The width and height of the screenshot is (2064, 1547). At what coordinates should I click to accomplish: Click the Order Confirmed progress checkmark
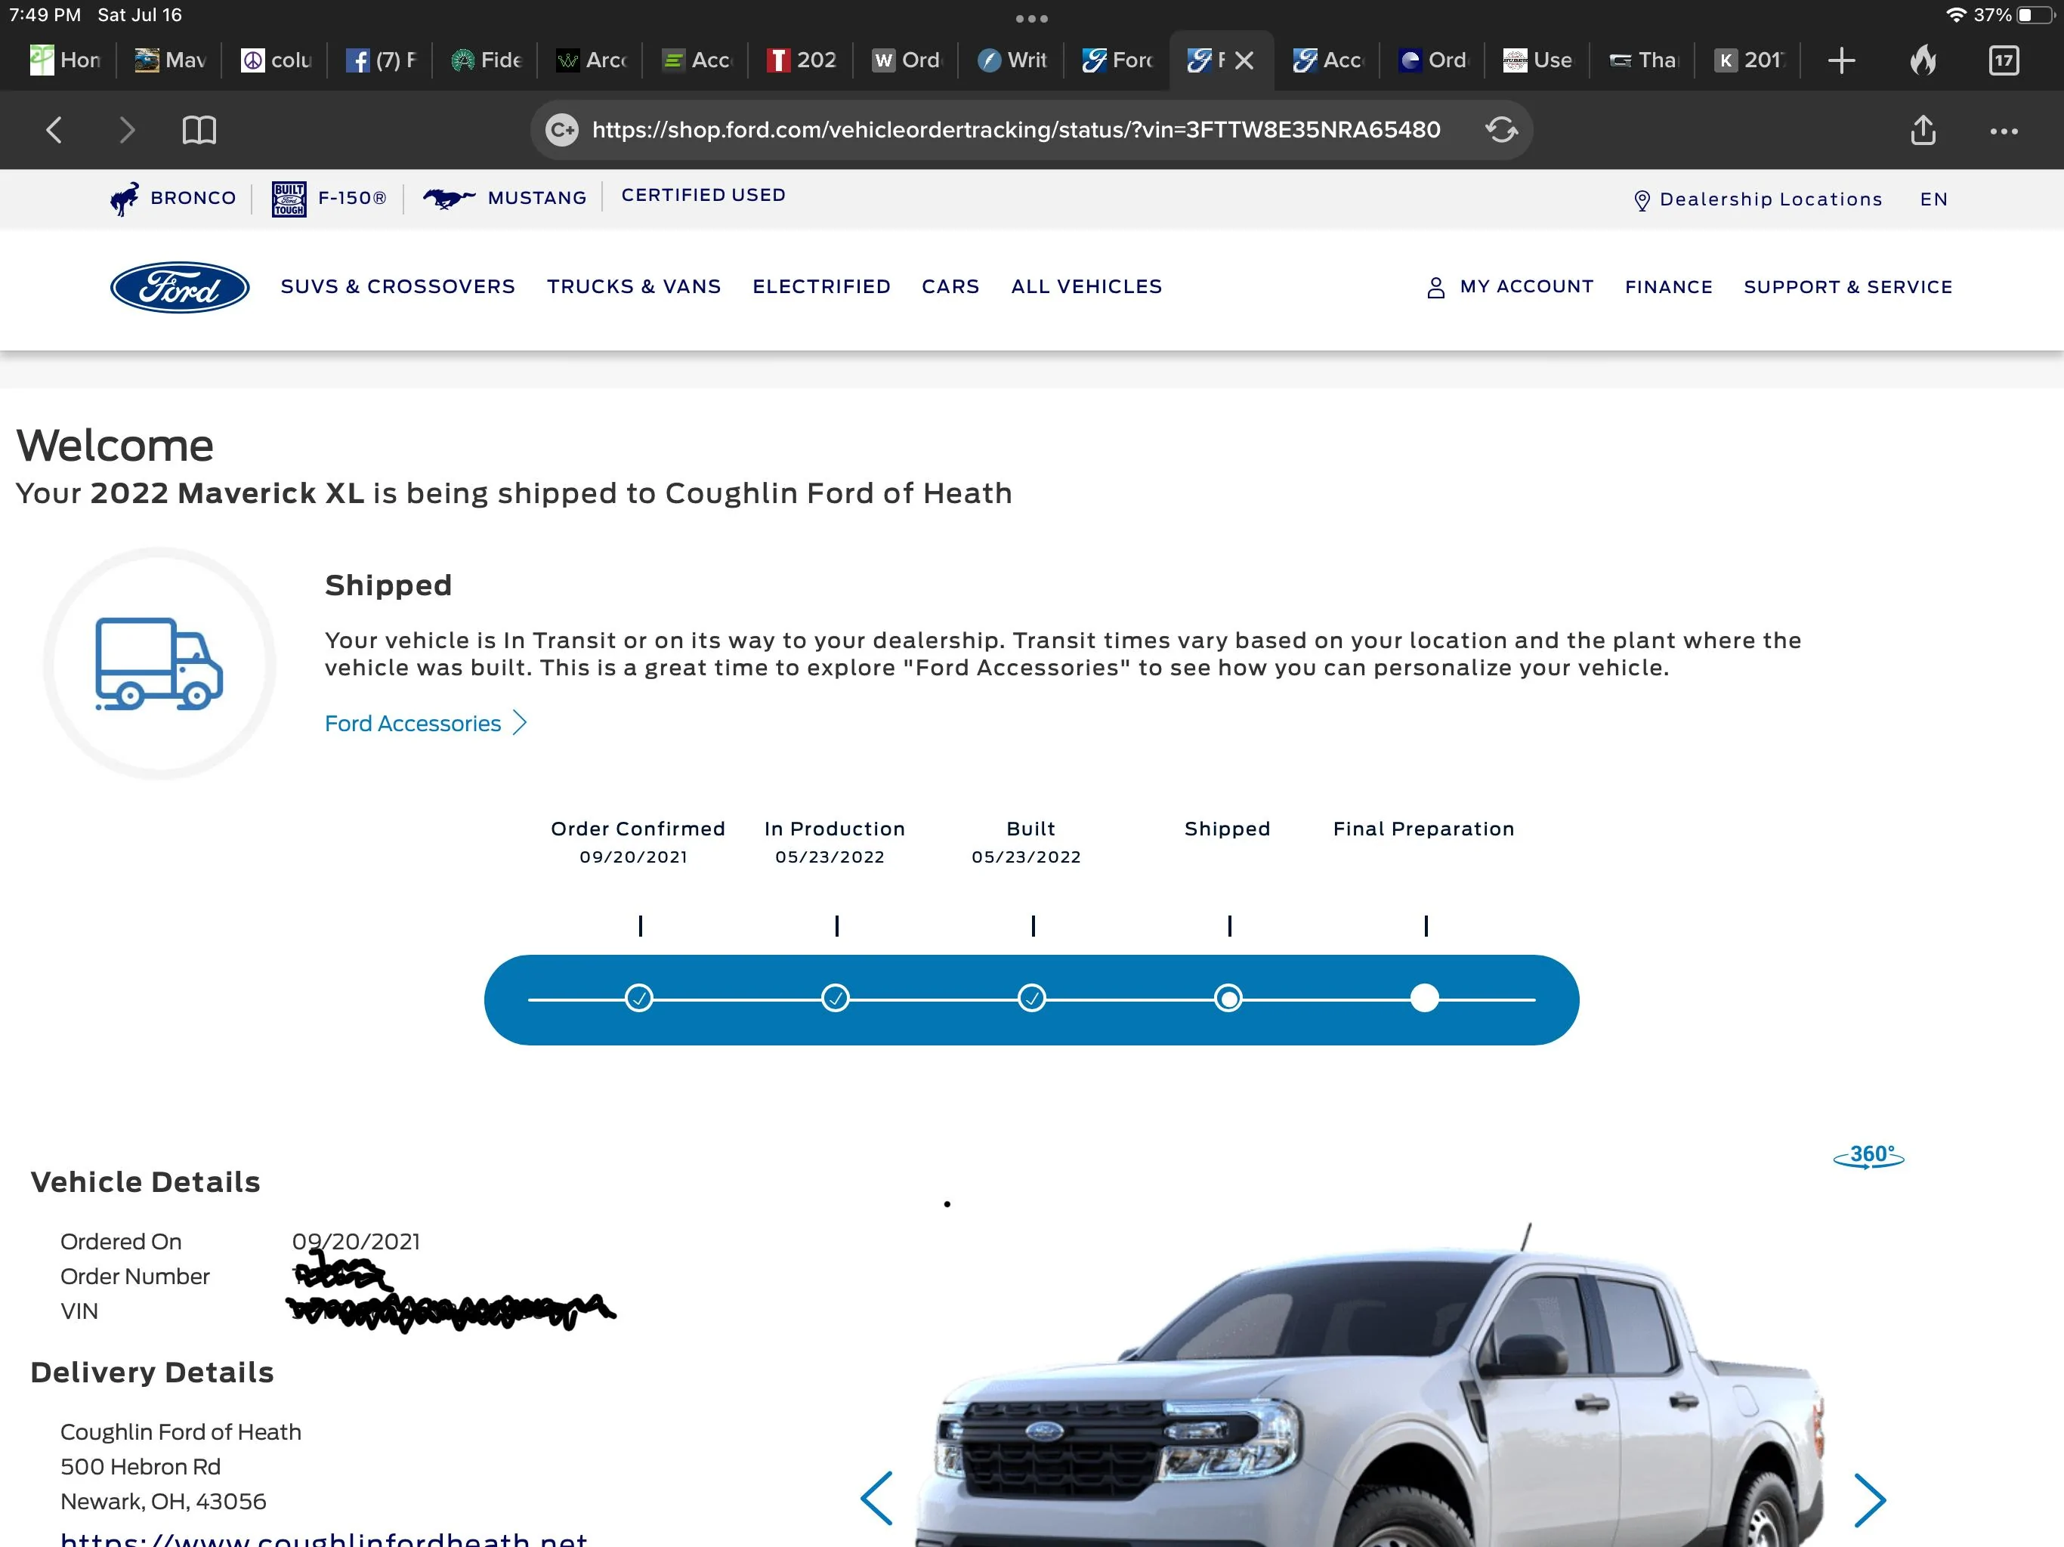click(x=639, y=999)
